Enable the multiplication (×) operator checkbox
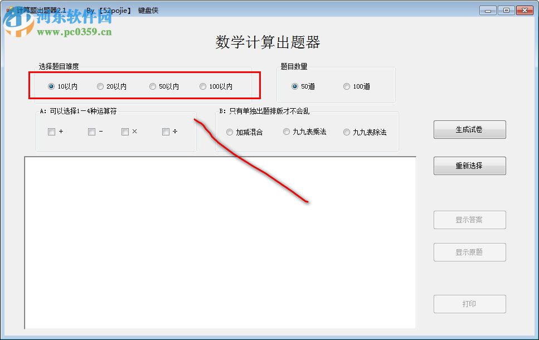Viewport: 539px width, 340px height. (125, 132)
